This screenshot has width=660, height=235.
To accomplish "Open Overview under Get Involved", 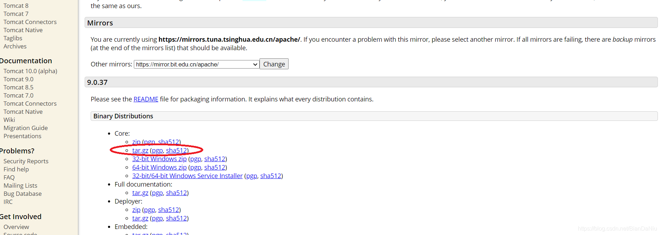I will coord(16,227).
